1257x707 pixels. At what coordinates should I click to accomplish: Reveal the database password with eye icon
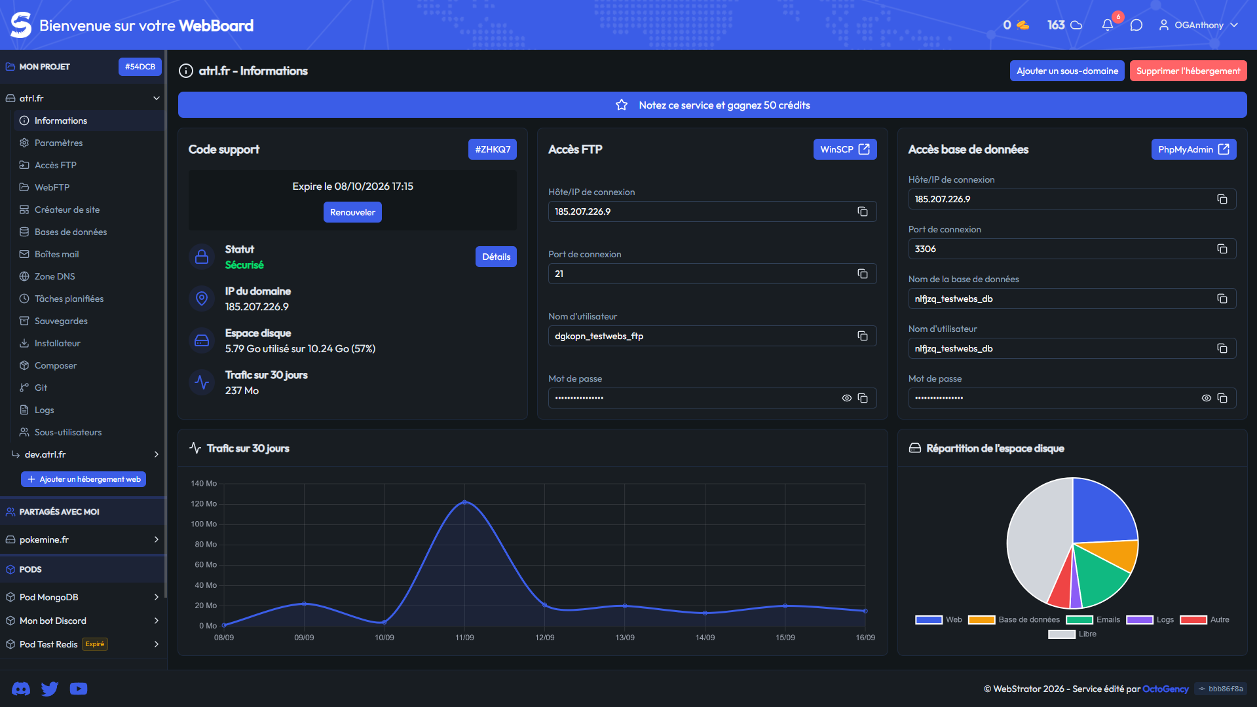tap(1207, 398)
